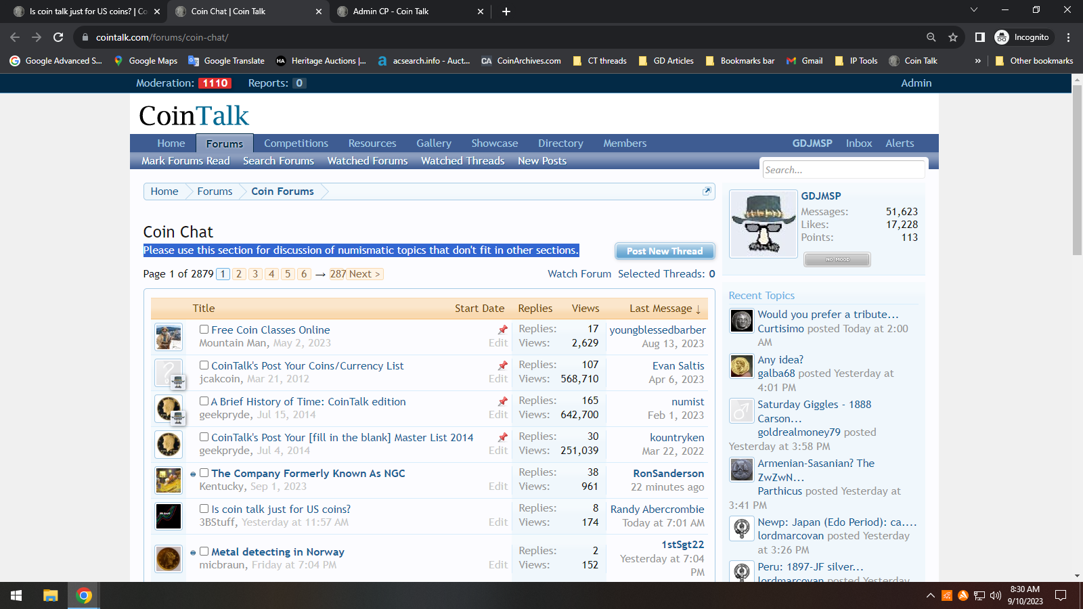Bookmark this page with the star icon
1083x609 pixels.
953,37
